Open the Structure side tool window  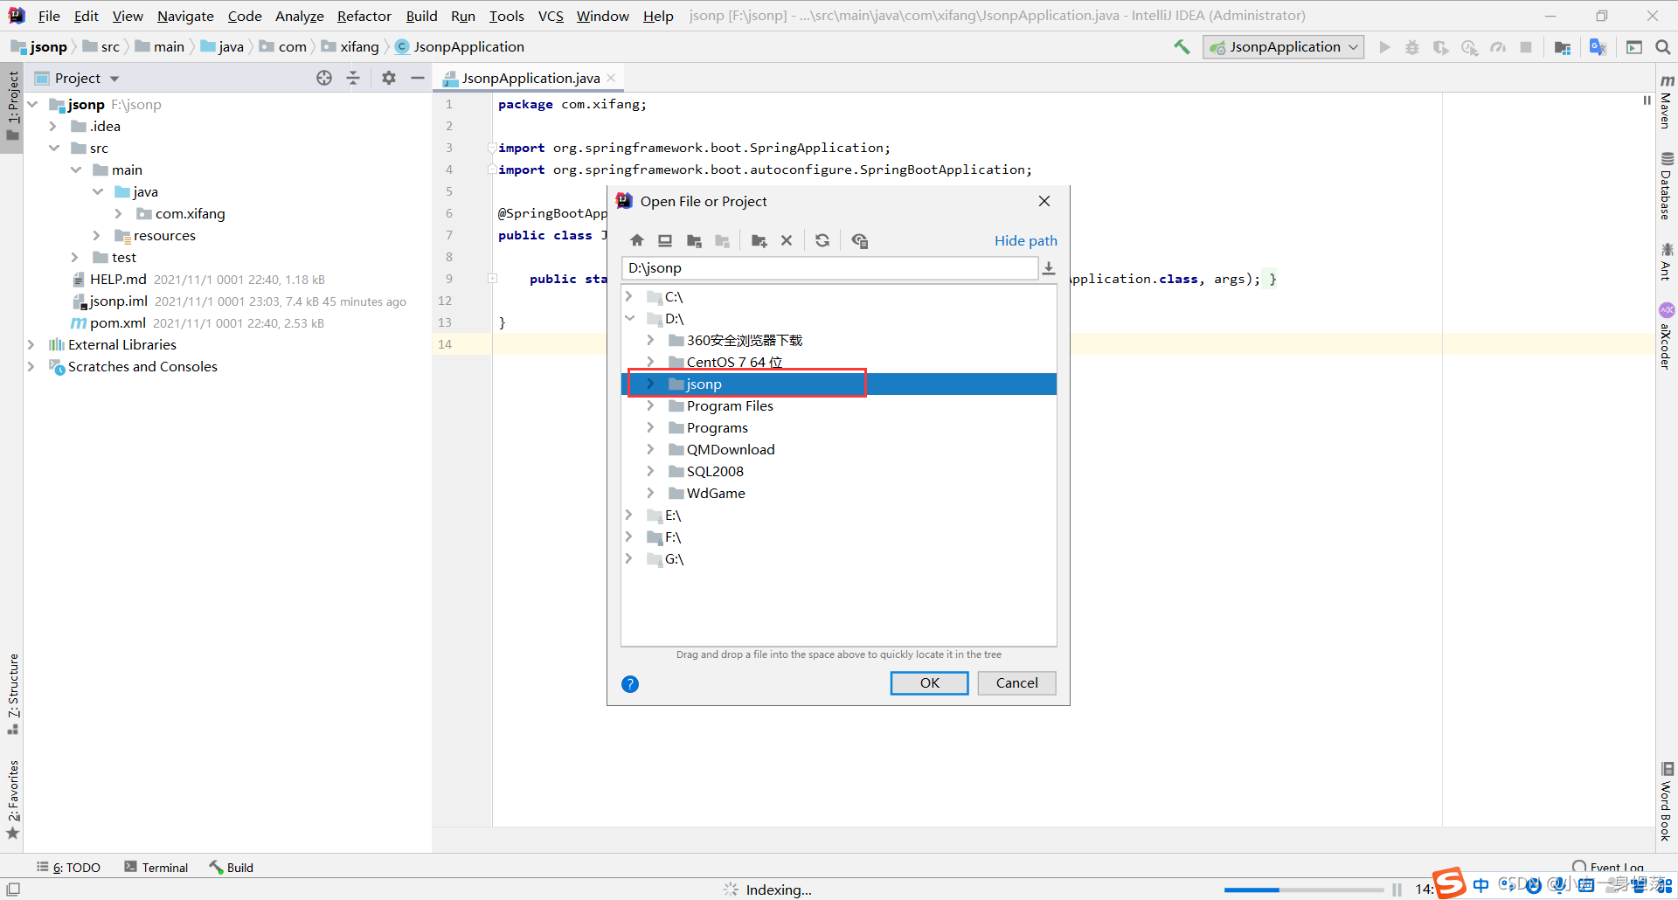click(12, 694)
